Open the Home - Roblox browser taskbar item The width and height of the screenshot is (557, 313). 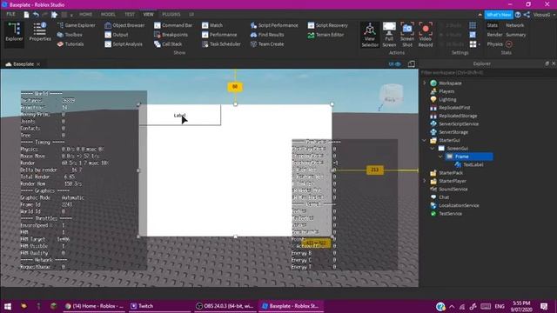tap(95, 306)
